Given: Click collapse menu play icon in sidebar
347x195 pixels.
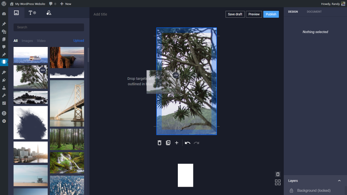Looking at the screenshot, I should click(4, 121).
